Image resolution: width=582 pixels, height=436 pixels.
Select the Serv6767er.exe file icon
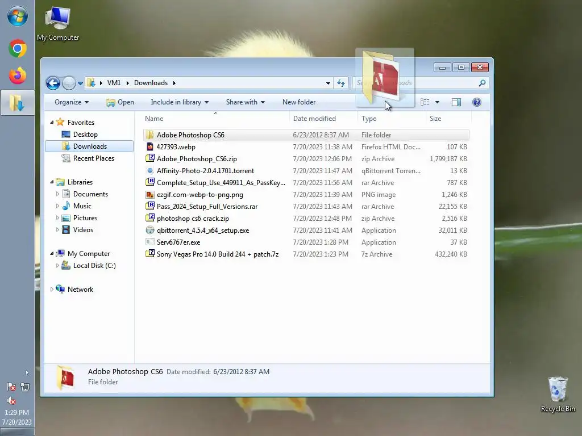149,242
